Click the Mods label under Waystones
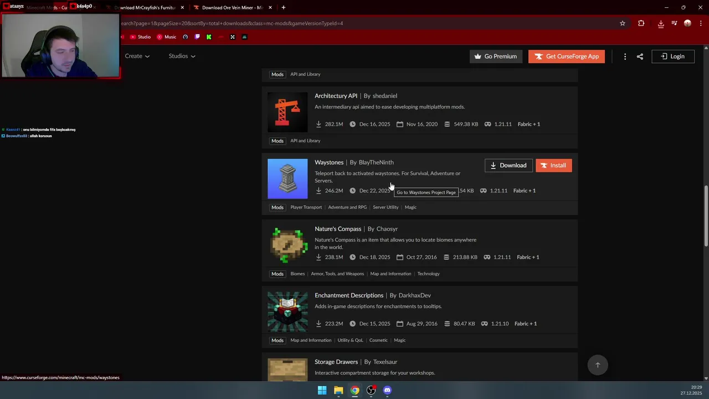Screen dimensions: 709x399 [278, 207]
